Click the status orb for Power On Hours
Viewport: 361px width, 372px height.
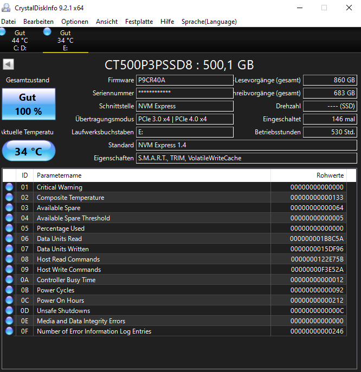9,300
